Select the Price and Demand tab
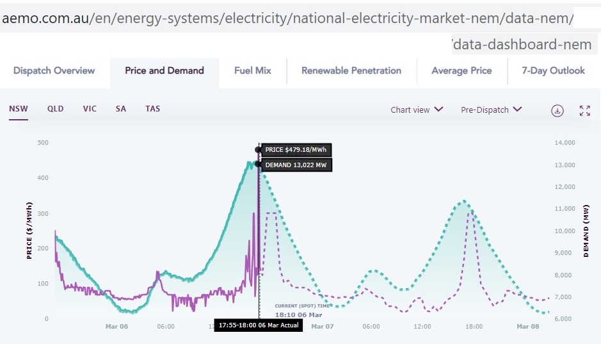 (164, 70)
